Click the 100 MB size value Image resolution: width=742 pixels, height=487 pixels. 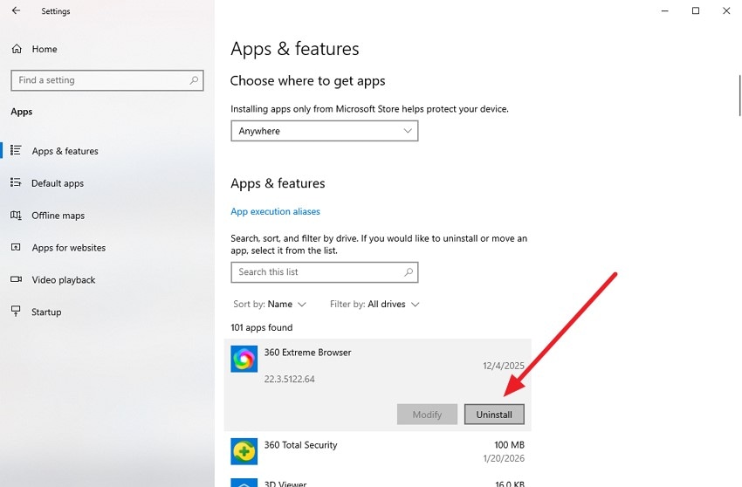click(509, 445)
